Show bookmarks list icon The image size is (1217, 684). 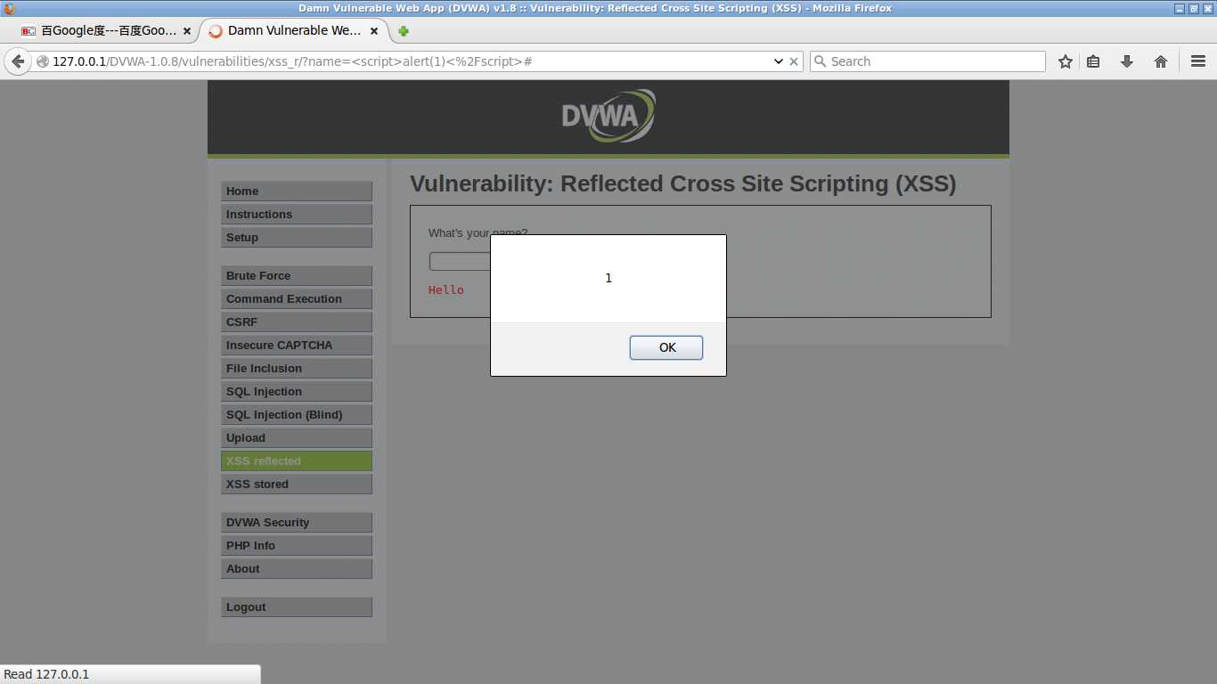click(1093, 61)
